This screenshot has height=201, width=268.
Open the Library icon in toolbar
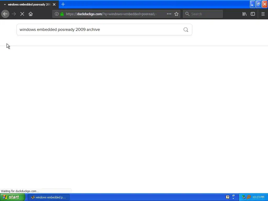244,14
